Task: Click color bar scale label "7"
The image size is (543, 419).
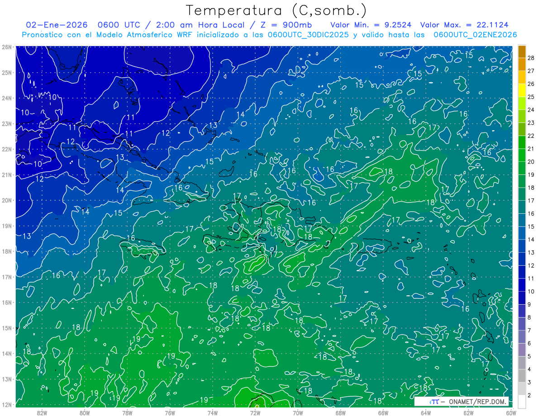Action: pyautogui.click(x=529, y=330)
